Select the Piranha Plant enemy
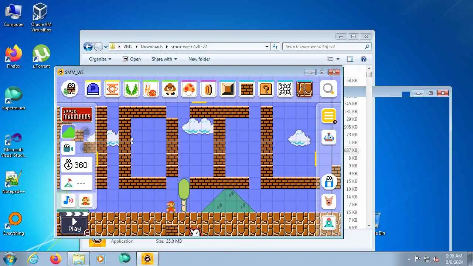 click(x=132, y=89)
